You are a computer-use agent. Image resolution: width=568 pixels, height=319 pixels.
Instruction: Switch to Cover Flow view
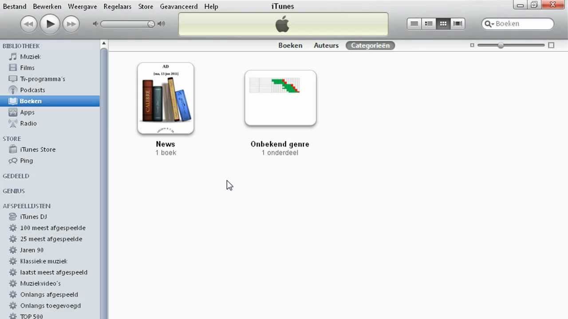tap(458, 24)
